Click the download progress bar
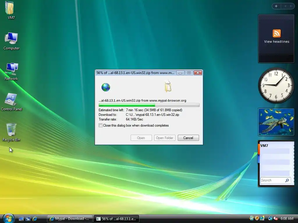 pyautogui.click(x=149, y=105)
